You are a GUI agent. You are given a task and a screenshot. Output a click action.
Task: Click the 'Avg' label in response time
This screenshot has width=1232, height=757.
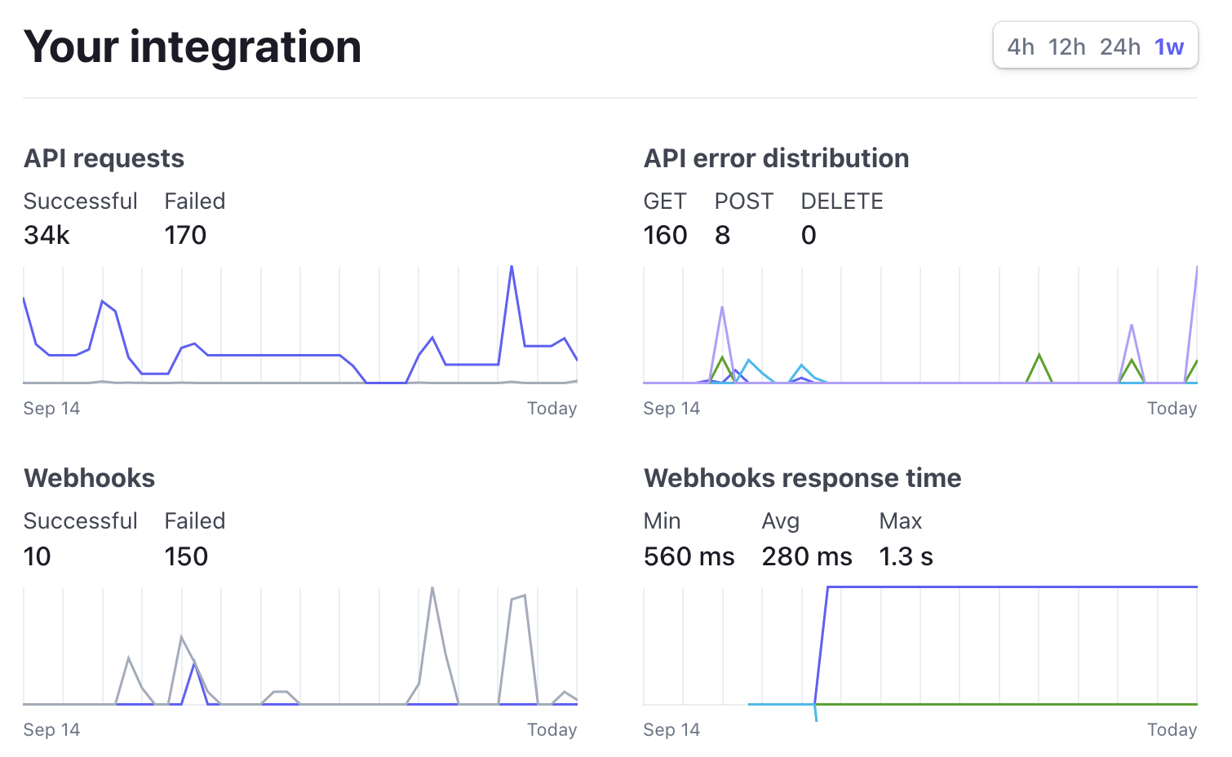pos(781,521)
